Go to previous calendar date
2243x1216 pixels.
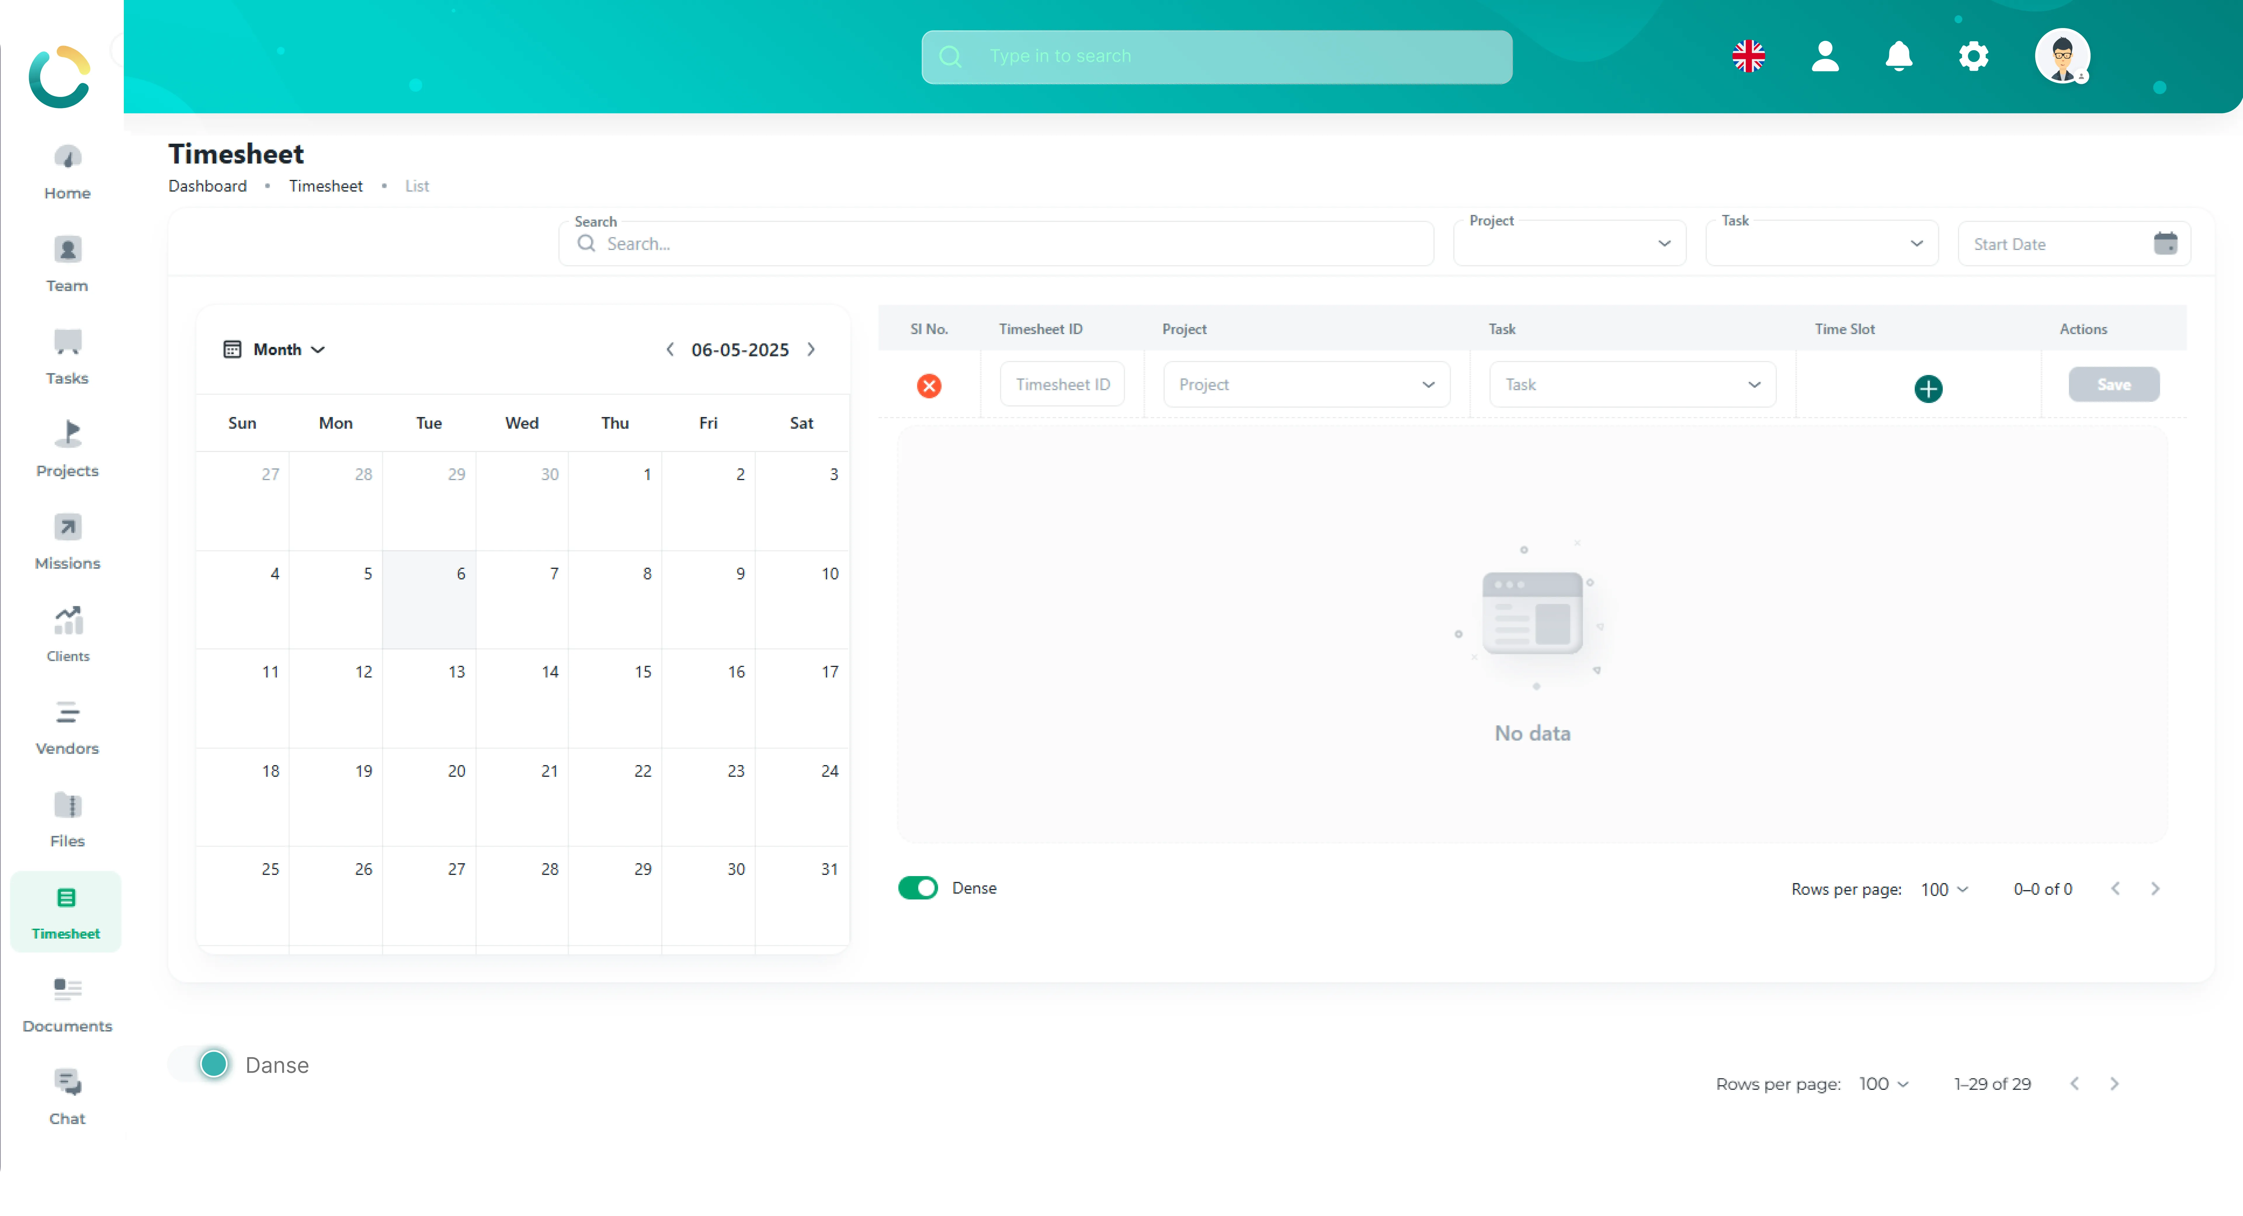click(670, 350)
